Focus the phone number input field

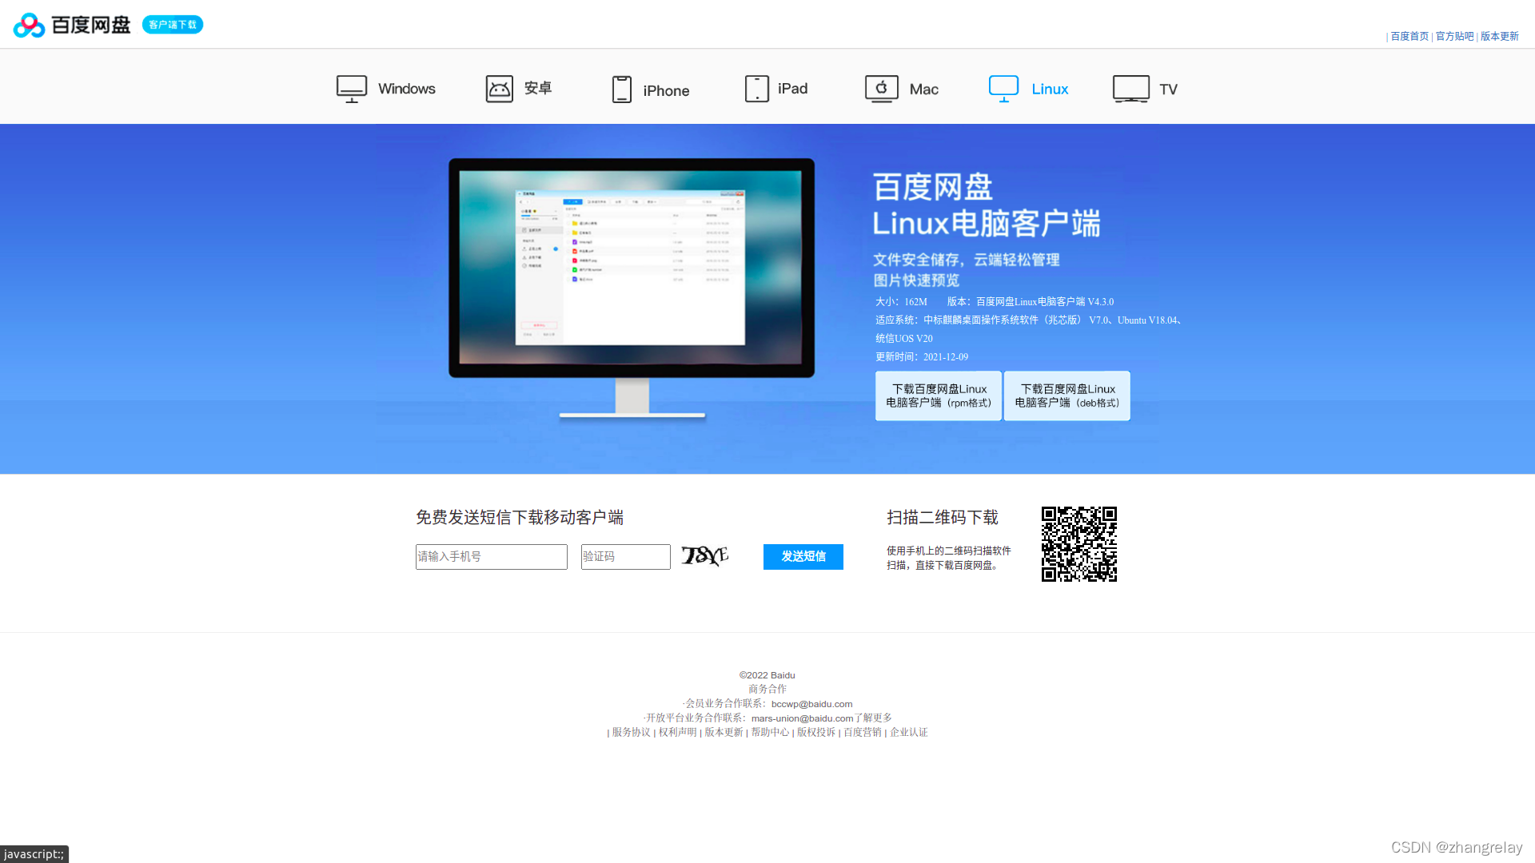pos(491,557)
